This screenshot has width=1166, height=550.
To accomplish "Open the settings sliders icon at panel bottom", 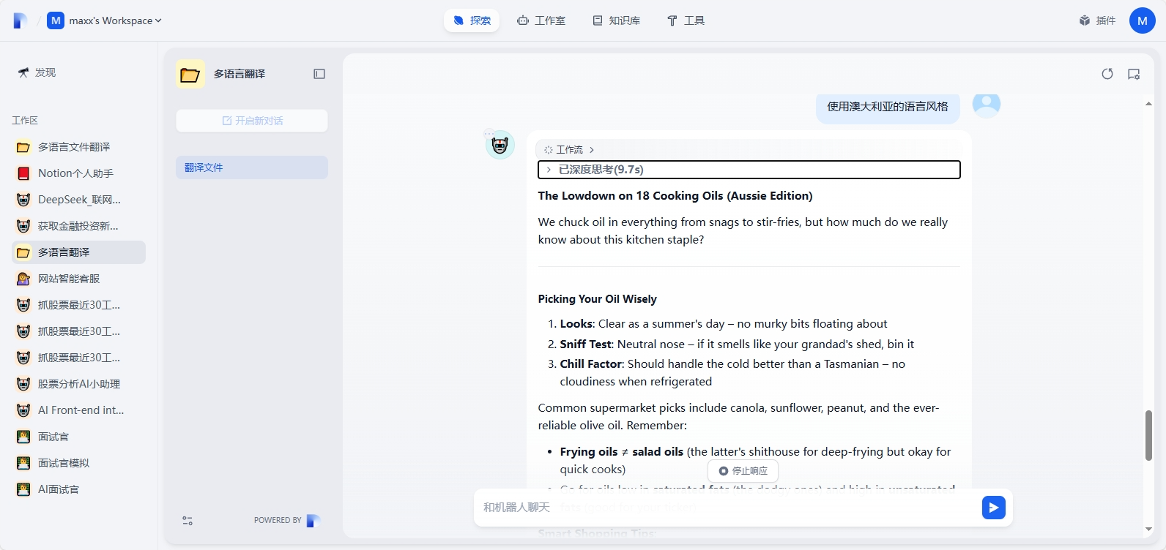I will click(x=187, y=521).
